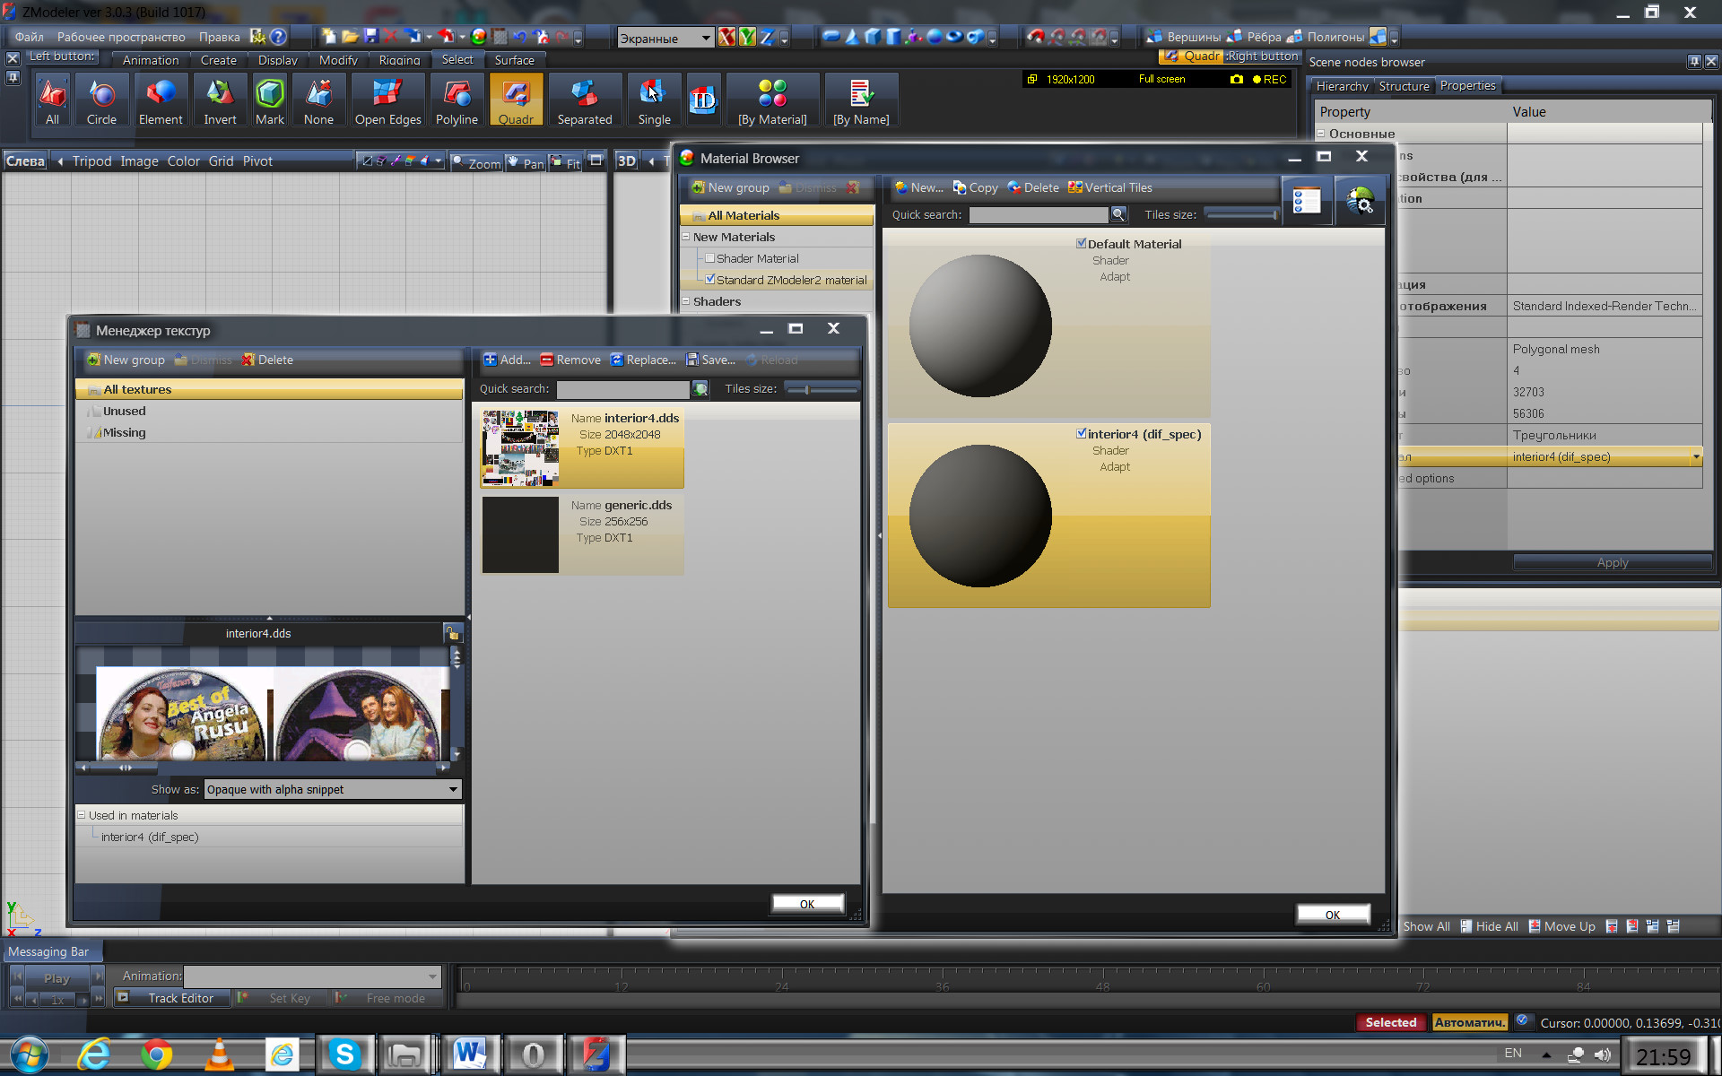Click the Add texture button
Image resolution: width=1722 pixels, height=1076 pixels.
(507, 360)
